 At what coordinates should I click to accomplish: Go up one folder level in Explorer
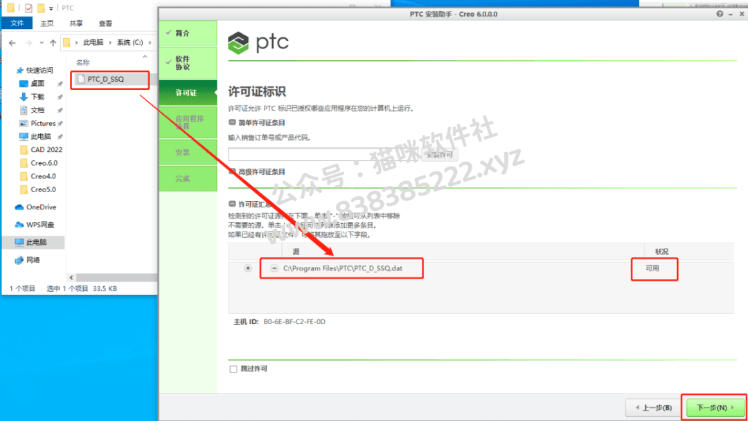pos(53,43)
